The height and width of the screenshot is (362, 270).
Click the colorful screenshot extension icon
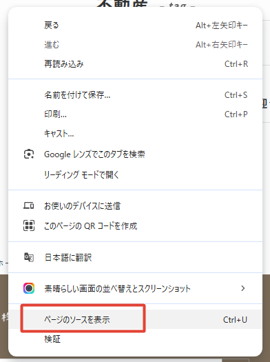(x=29, y=288)
